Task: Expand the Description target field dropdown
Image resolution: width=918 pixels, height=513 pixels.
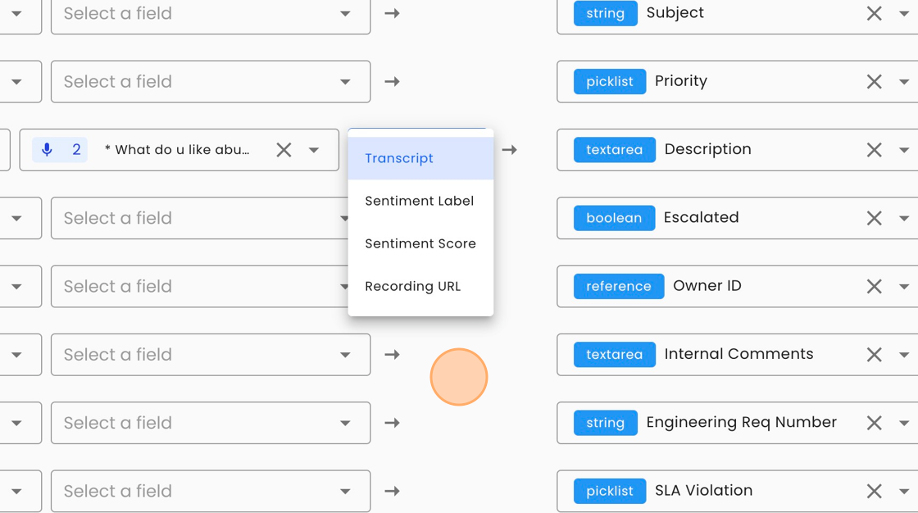Action: [x=903, y=150]
